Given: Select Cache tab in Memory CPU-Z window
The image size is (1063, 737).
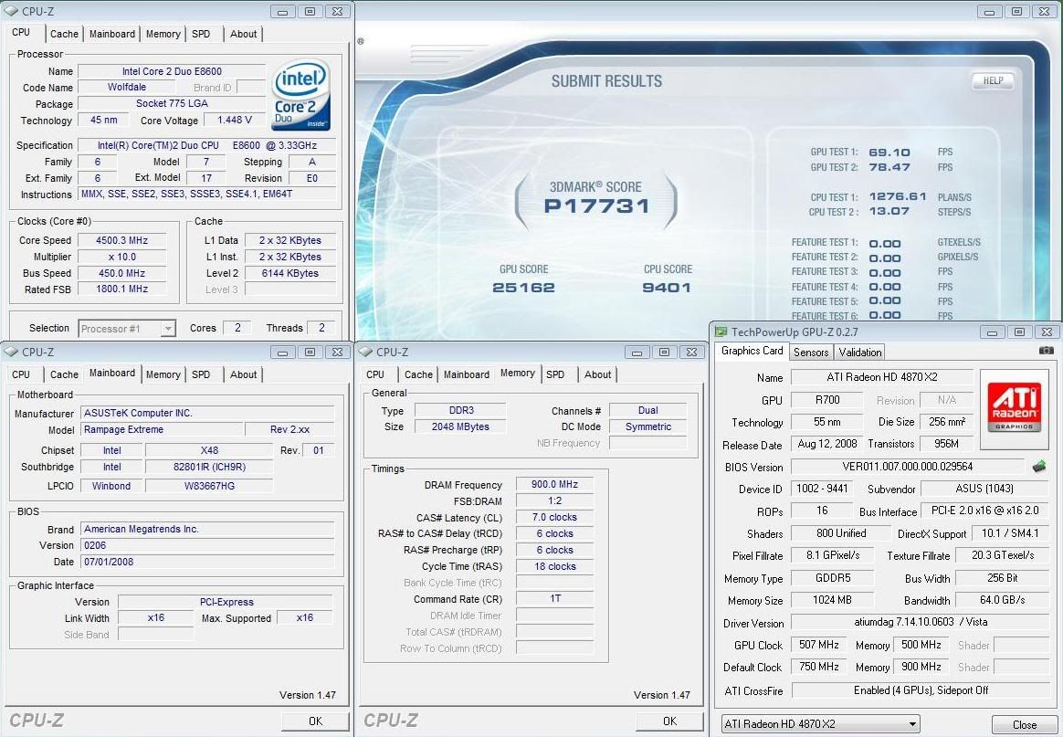Looking at the screenshot, I should [x=418, y=374].
